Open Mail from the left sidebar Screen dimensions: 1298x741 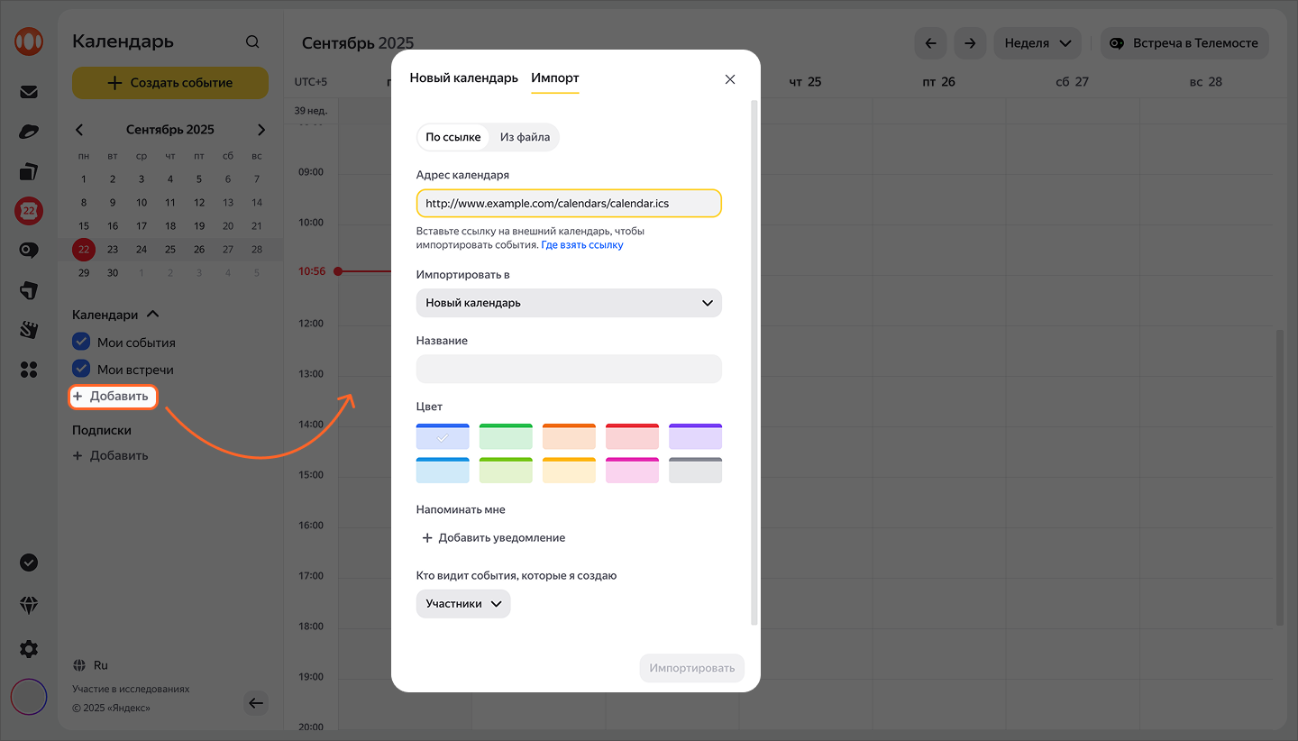29,92
